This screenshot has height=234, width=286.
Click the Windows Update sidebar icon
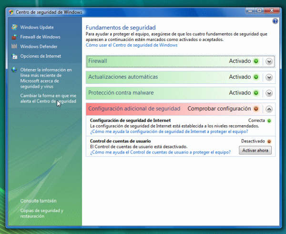pyautogui.click(x=14, y=27)
